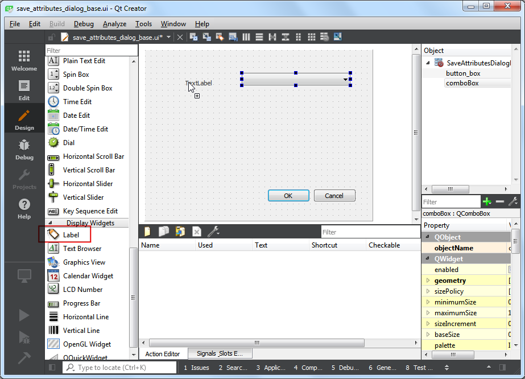Expand the geometry property
The image size is (525, 379).
point(428,281)
